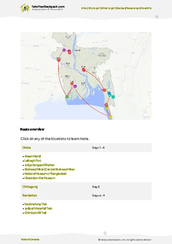Click TakeYourBackpack.com site title
Viewport: 172px width, 244px height.
[x=48, y=7]
